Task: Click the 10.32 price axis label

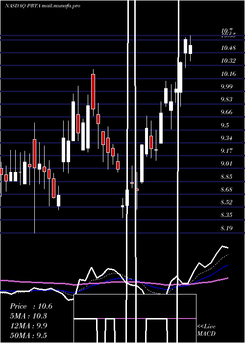Action: (x=228, y=61)
